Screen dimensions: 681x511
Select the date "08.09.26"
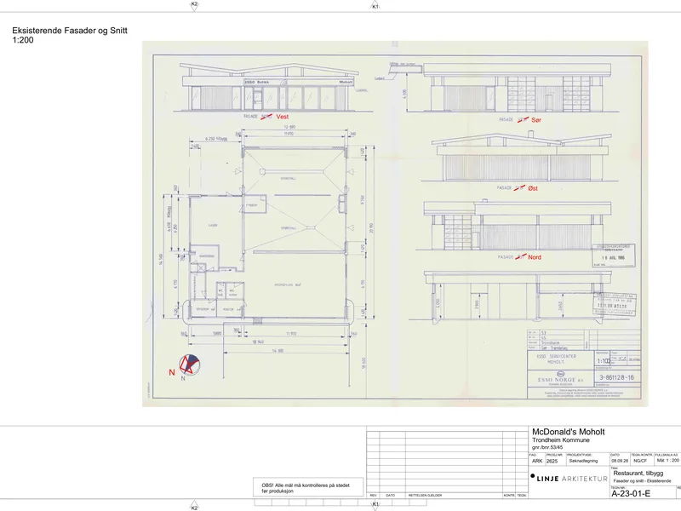pos(620,461)
